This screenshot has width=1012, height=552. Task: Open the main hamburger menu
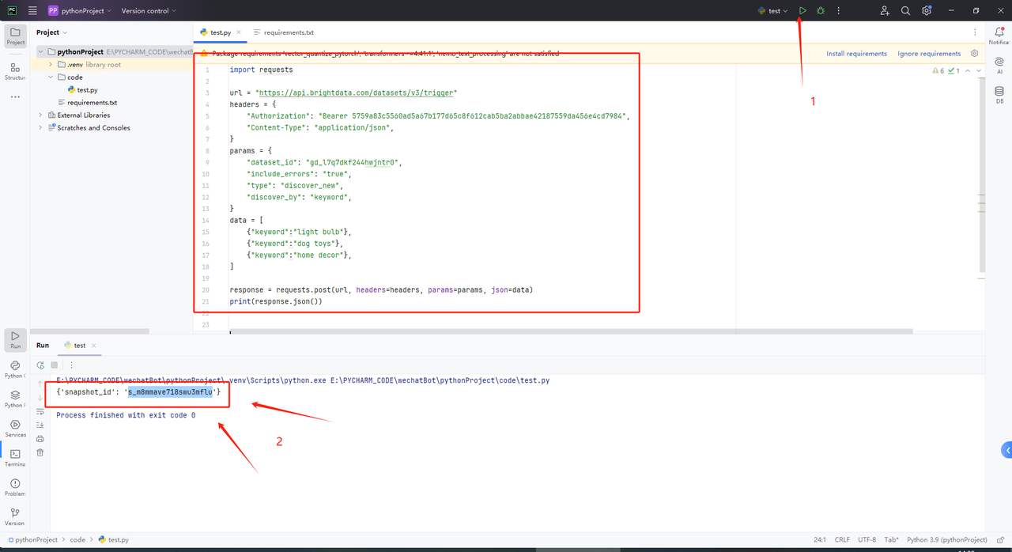(32, 11)
